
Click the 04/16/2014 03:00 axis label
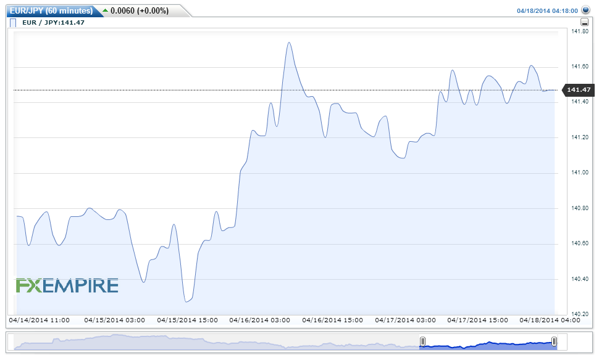tap(260, 320)
